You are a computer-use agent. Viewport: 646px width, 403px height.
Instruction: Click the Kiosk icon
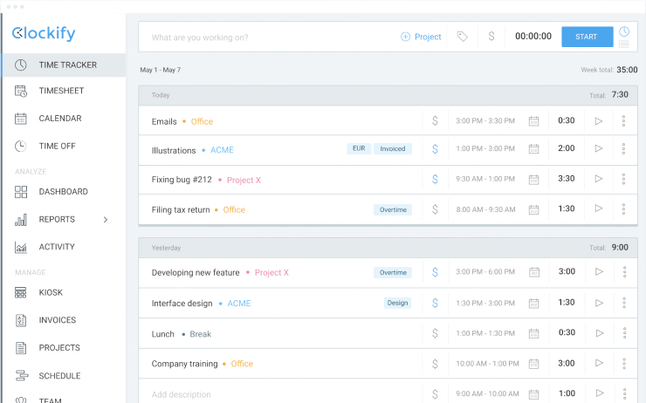21,293
